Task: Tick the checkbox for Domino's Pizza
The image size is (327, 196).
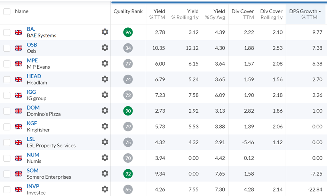Action: [x=7, y=111]
